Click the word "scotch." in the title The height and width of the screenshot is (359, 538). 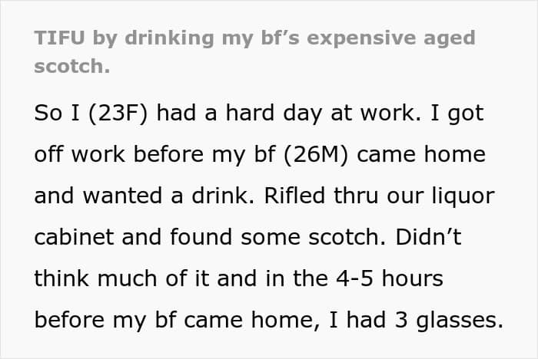pyautogui.click(x=72, y=66)
